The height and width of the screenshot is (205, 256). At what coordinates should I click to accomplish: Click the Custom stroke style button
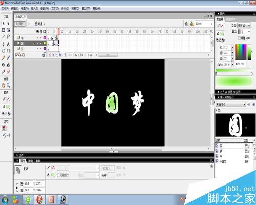pyautogui.click(x=108, y=168)
